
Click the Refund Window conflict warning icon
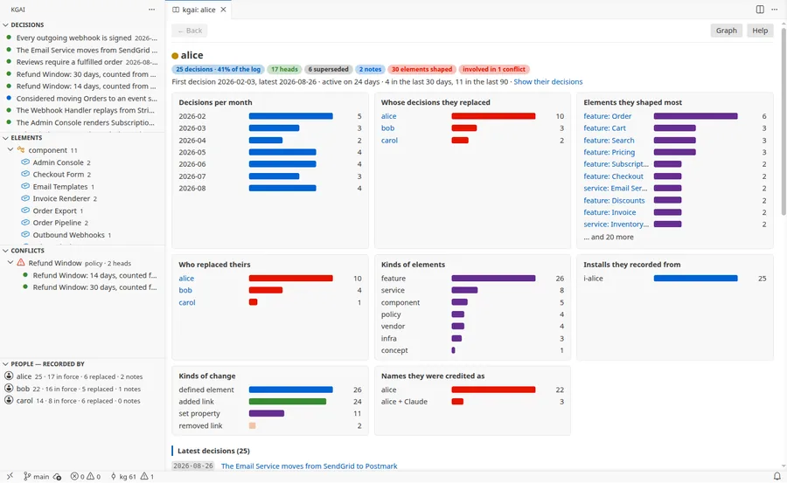21,262
